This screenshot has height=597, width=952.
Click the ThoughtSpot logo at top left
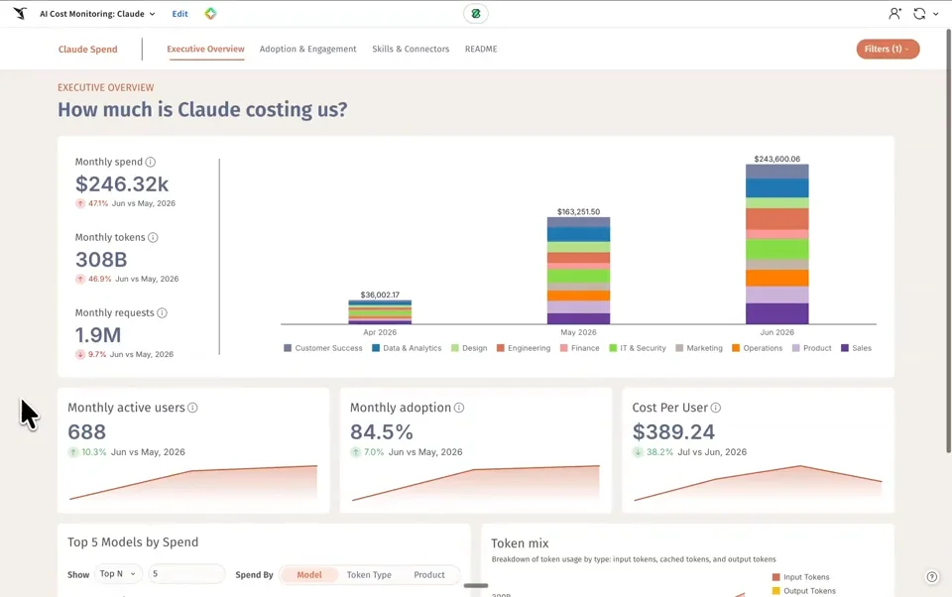[x=20, y=13]
